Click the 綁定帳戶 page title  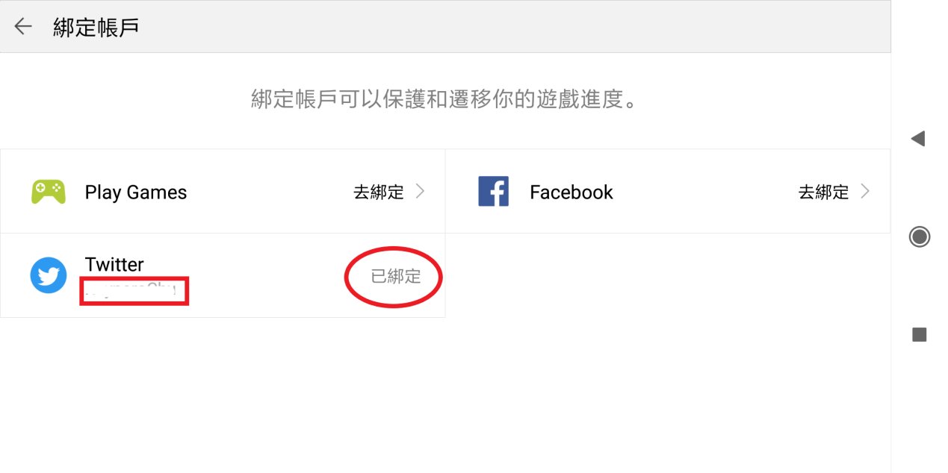(96, 28)
